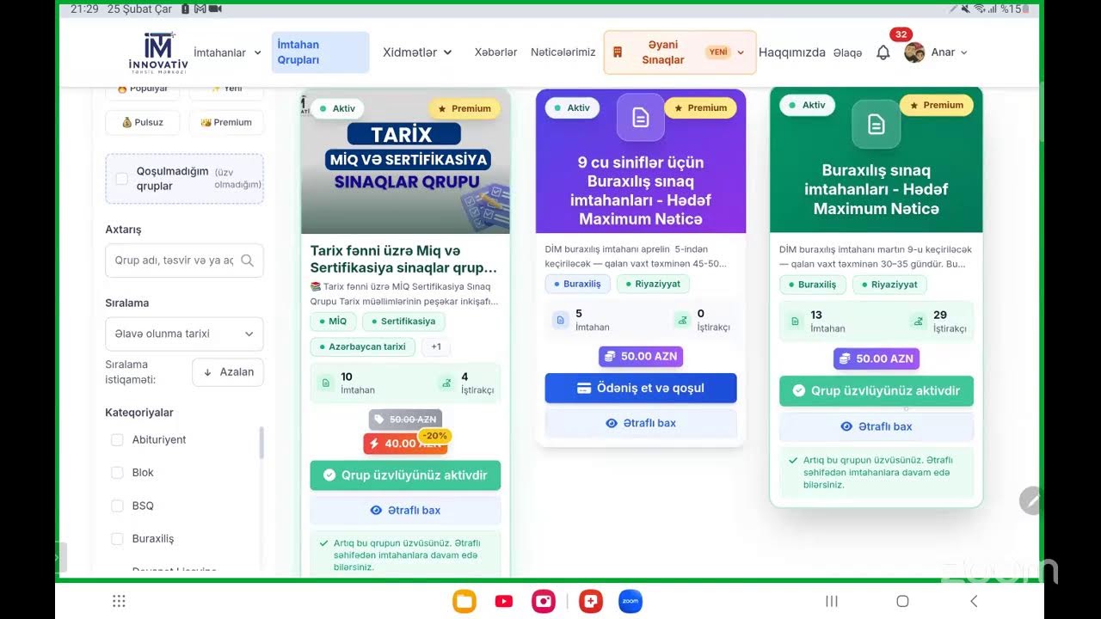
Task: Click the search magnifier icon in Axtarış
Action: point(247,260)
